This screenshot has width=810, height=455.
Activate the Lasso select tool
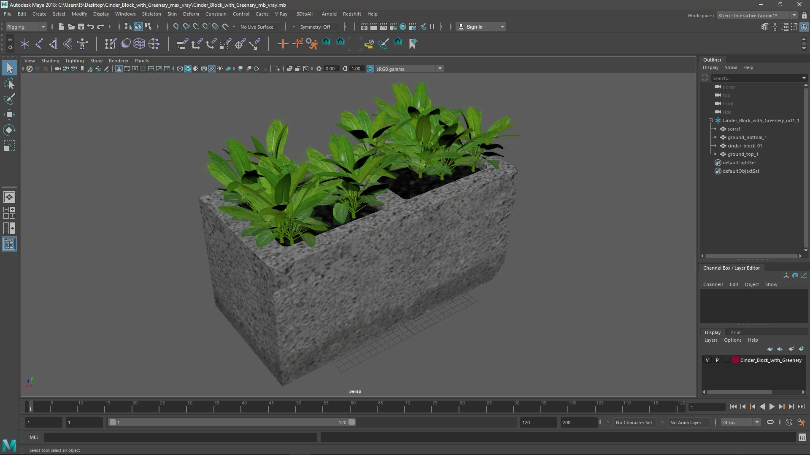[9, 84]
